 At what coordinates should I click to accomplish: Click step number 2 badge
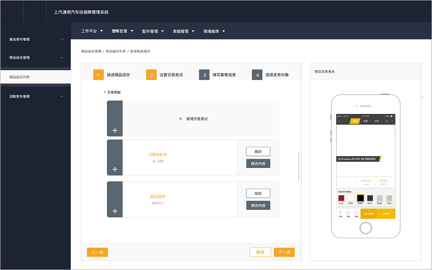pyautogui.click(x=151, y=75)
